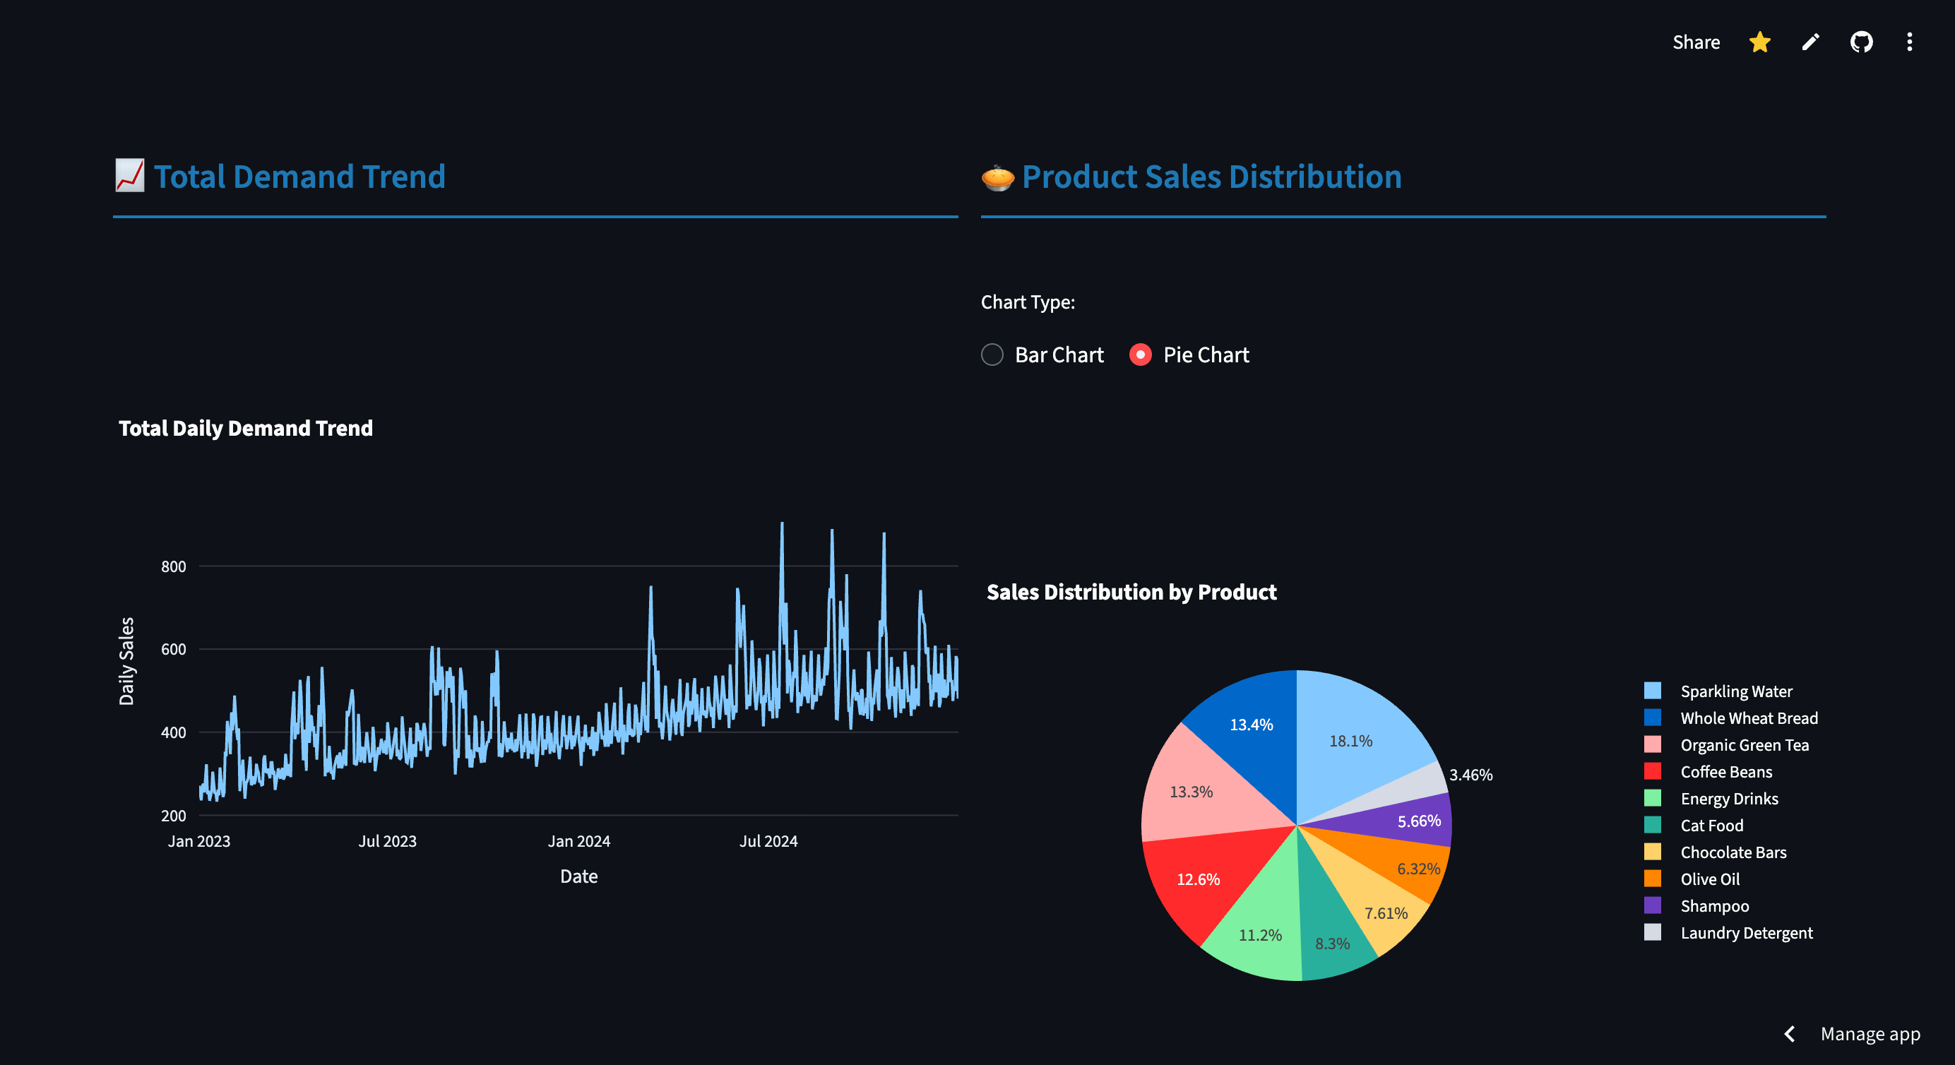The width and height of the screenshot is (1955, 1065).
Task: Click the Olive Oil orange legend icon
Action: coord(1652,879)
